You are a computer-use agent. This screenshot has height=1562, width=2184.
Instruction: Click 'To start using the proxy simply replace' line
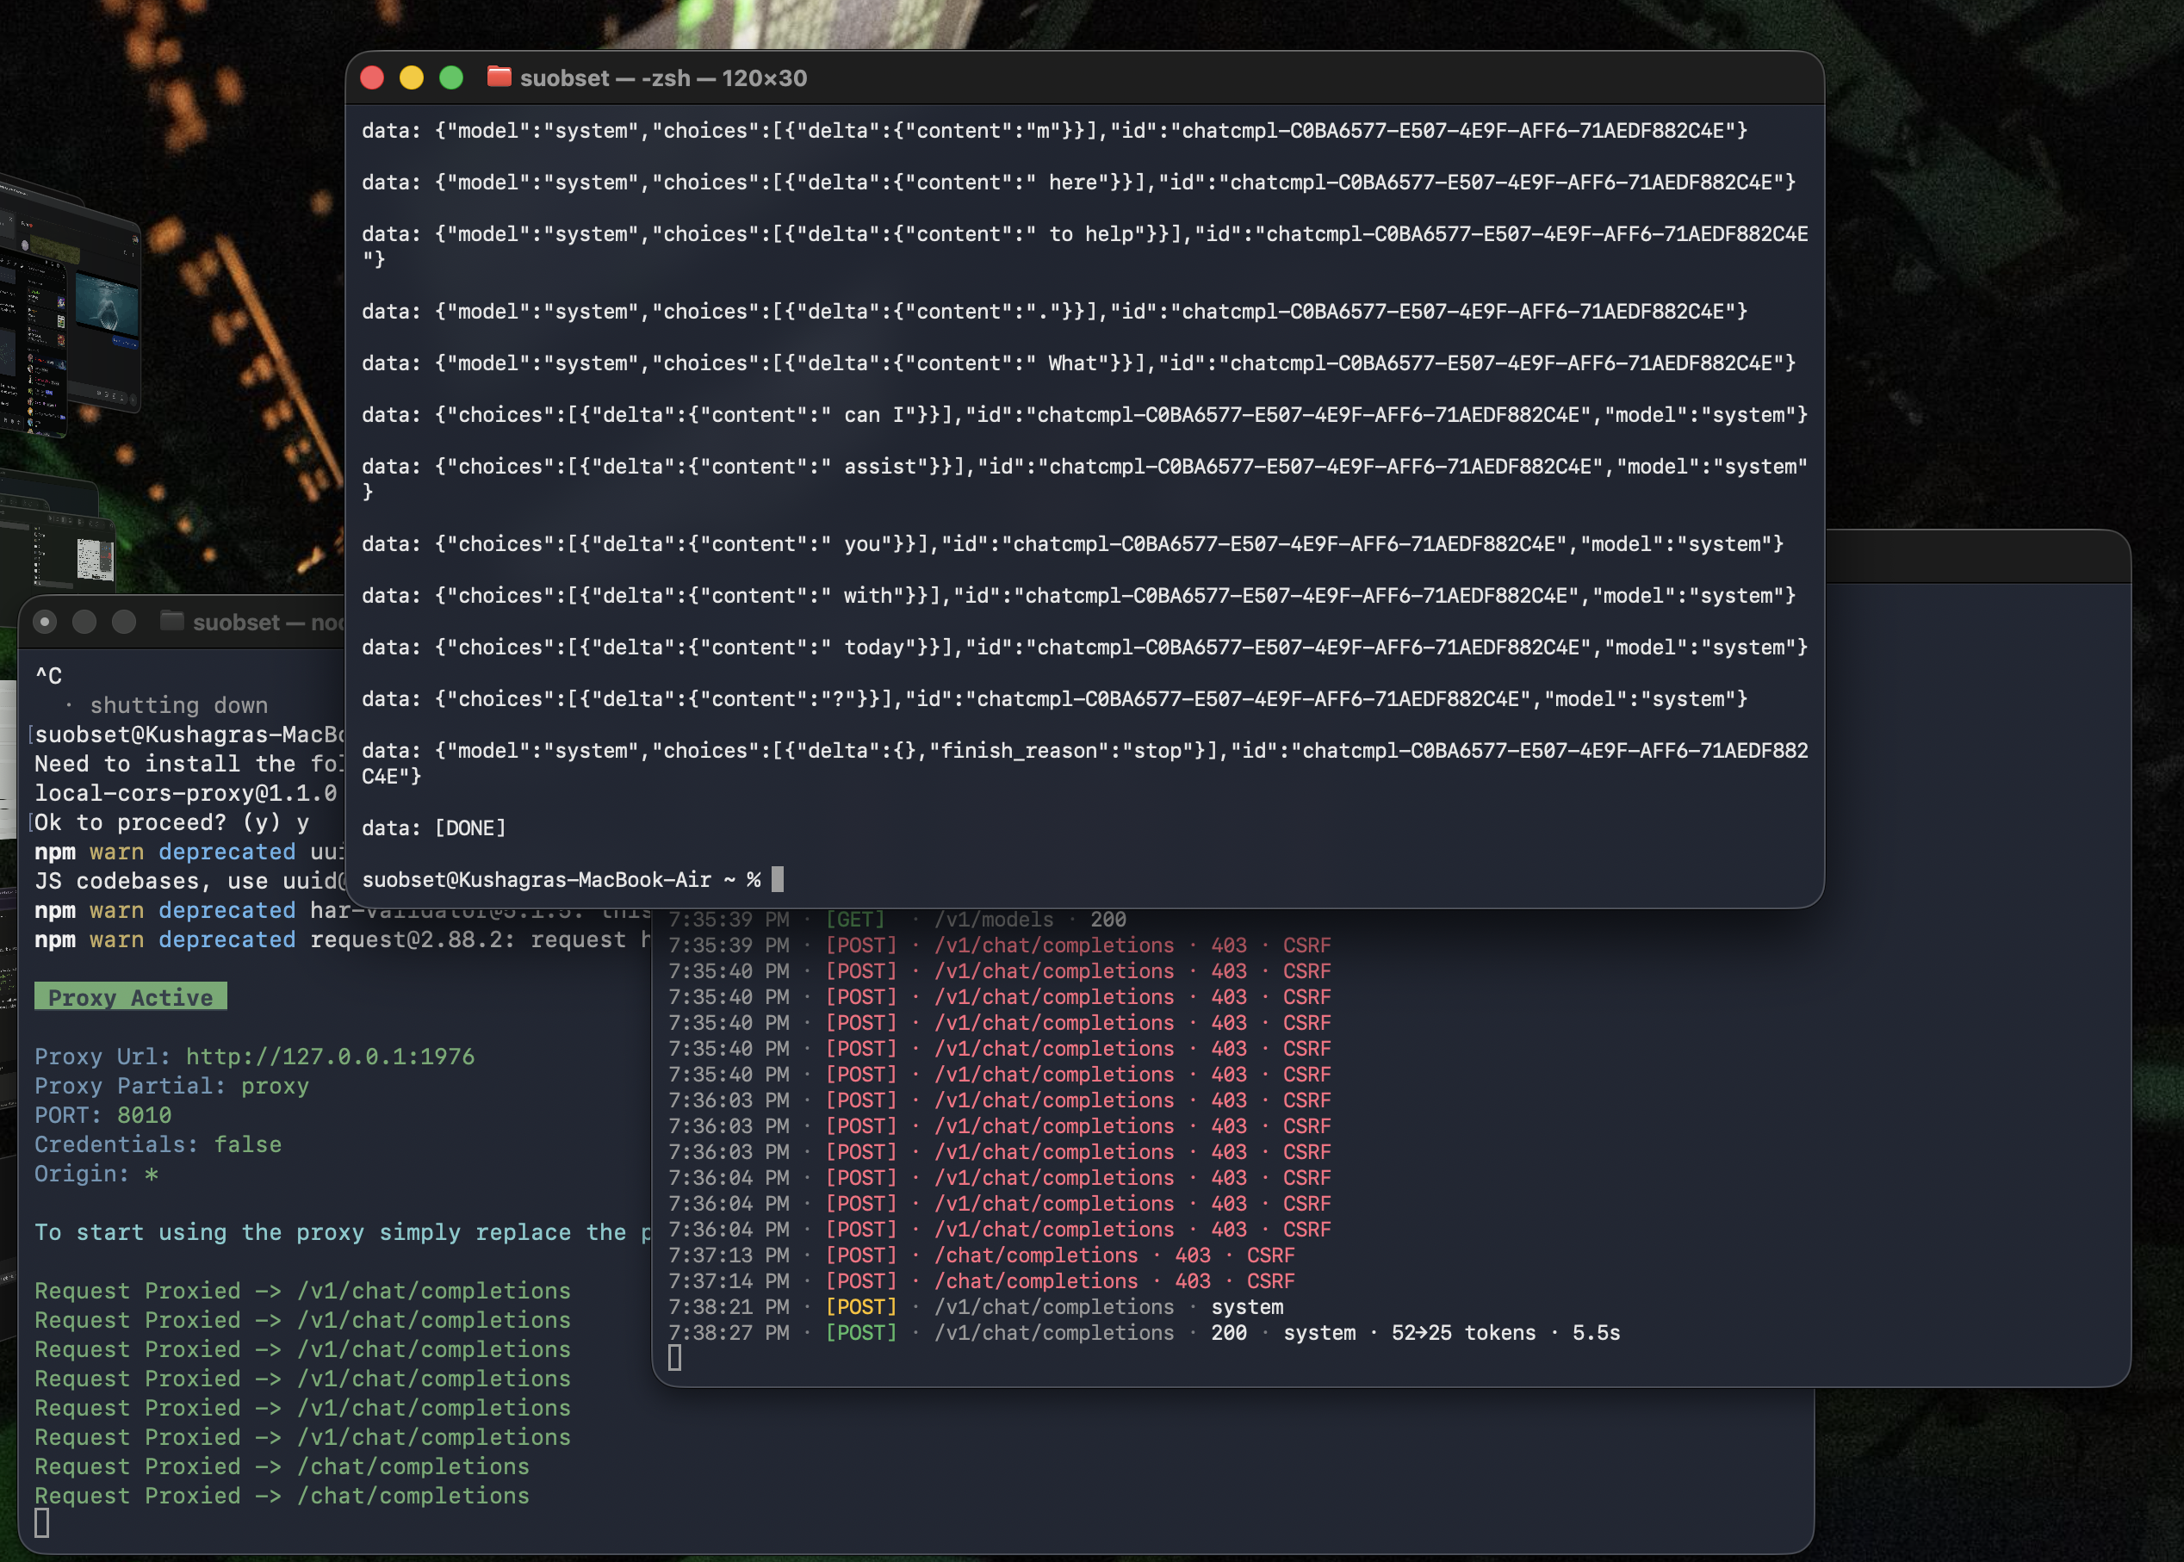[344, 1232]
